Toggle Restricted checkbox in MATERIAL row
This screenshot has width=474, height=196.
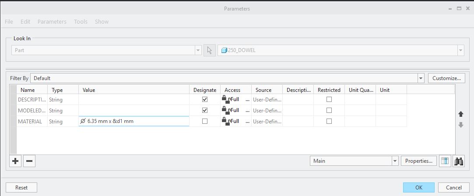tap(329, 121)
